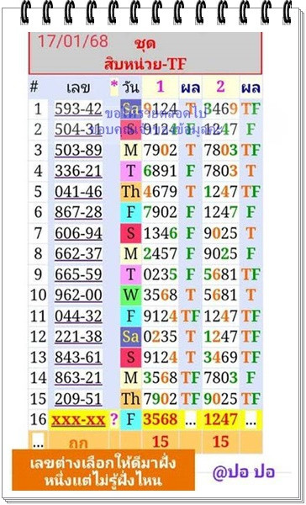The image size is (306, 505).
Task: Click the purple question mark in row 16
Action: 114,420
